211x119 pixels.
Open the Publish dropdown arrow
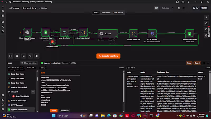pos(172,8)
